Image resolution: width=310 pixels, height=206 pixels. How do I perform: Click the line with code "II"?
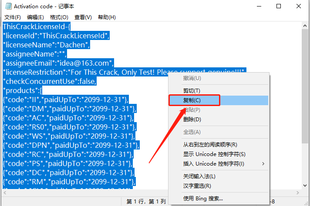pyautogui.click(x=66, y=100)
